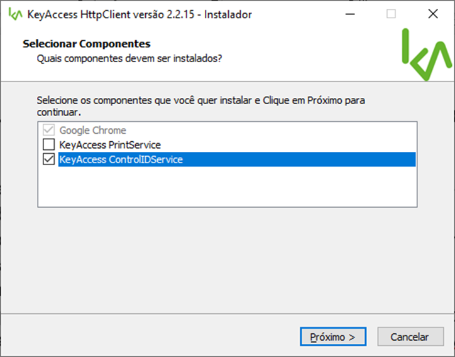Screen dimensions: 455x357
Task: Click the window title text 'KeyAccess HttpClient versão 2.2.15'
Action: tap(111, 14)
